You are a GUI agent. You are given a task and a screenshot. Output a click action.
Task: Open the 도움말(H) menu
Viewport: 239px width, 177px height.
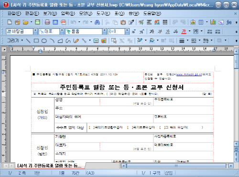[152, 13]
